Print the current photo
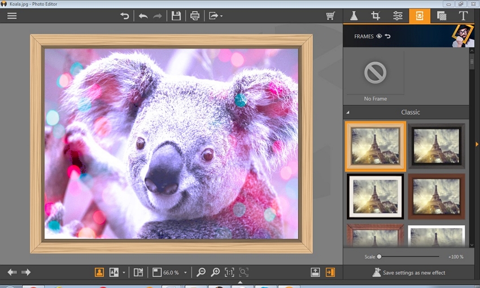 pyautogui.click(x=195, y=16)
